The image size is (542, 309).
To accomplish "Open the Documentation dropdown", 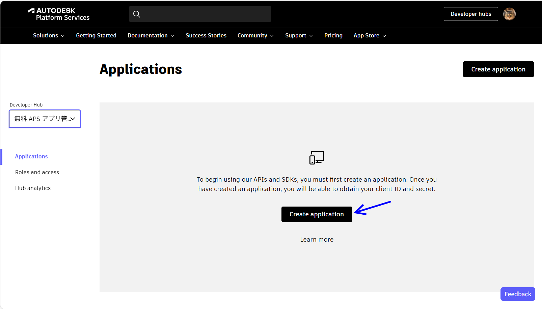I will pos(151,36).
